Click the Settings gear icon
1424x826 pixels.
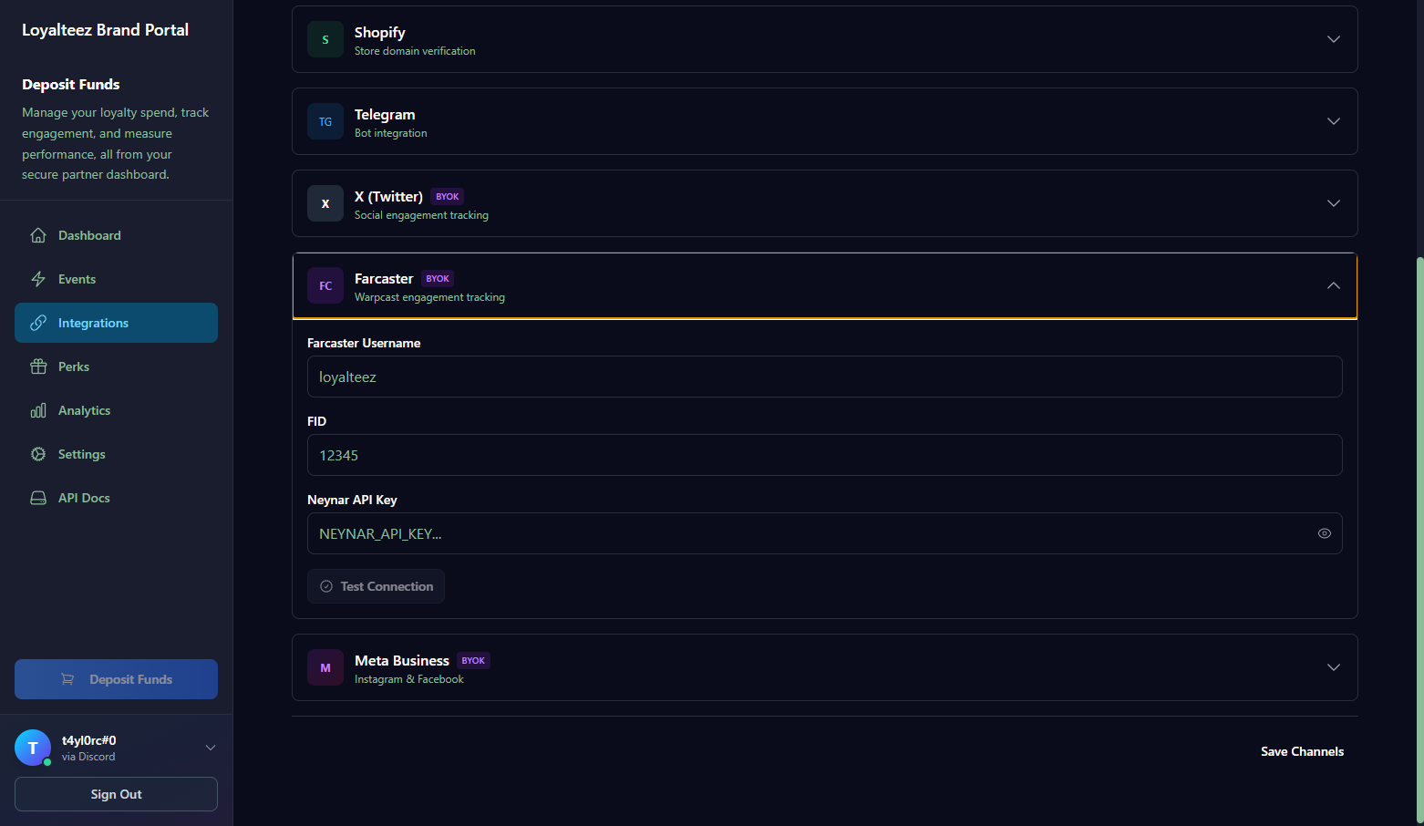coord(38,453)
